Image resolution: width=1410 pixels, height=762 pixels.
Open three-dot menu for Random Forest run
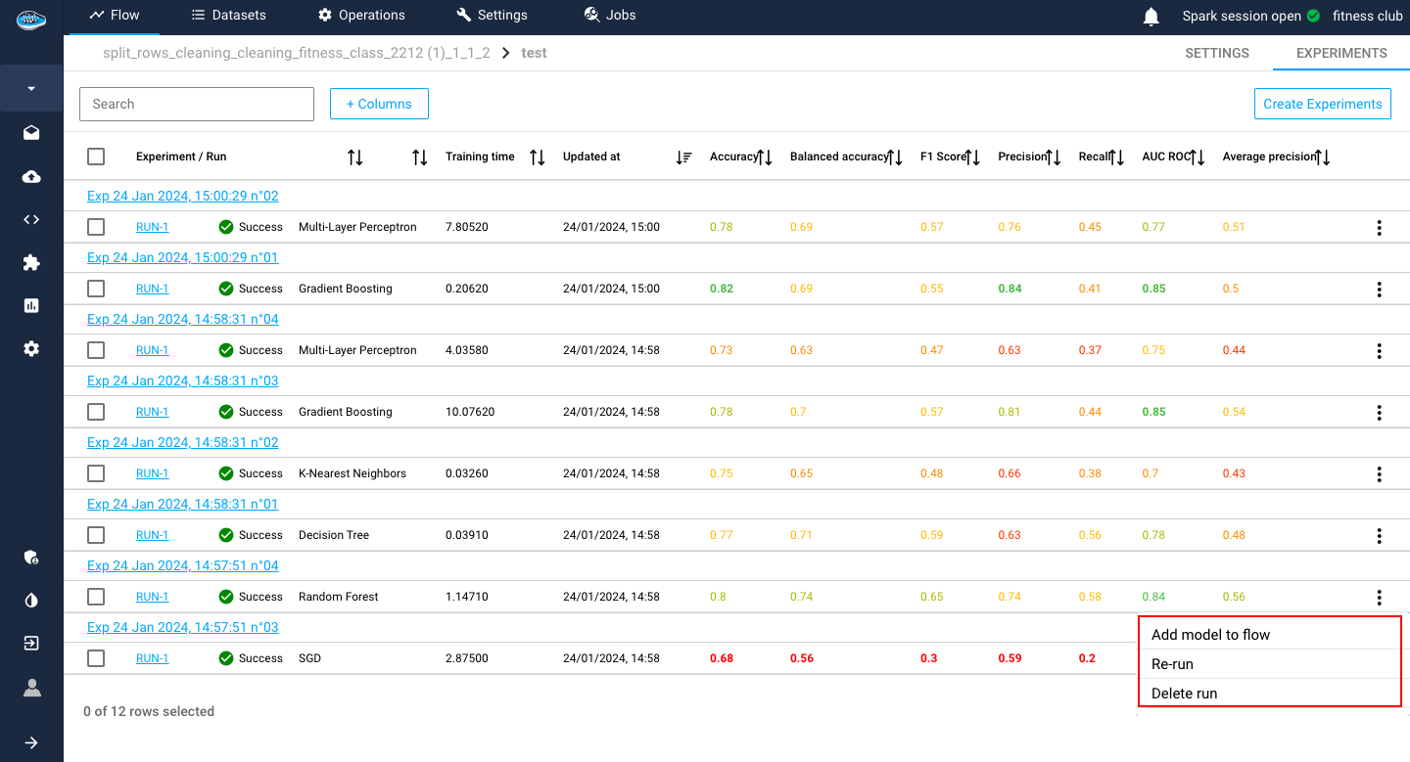tap(1379, 597)
